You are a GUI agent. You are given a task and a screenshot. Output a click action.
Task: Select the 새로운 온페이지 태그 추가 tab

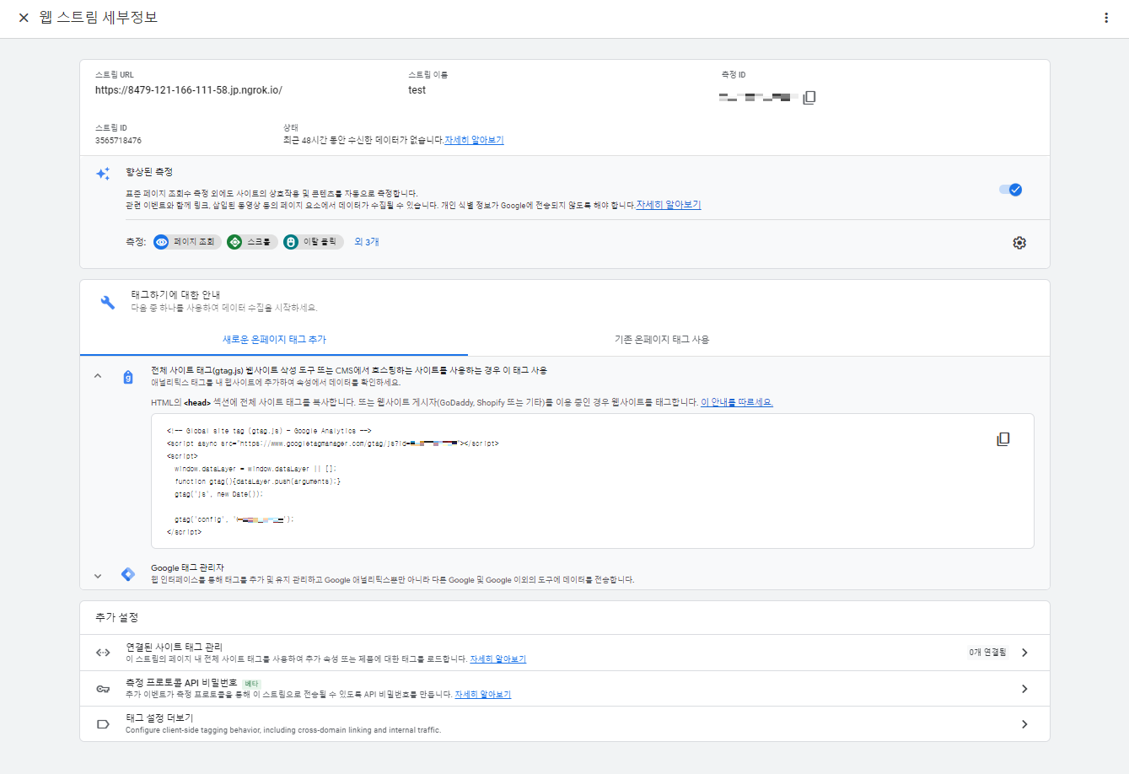click(274, 339)
